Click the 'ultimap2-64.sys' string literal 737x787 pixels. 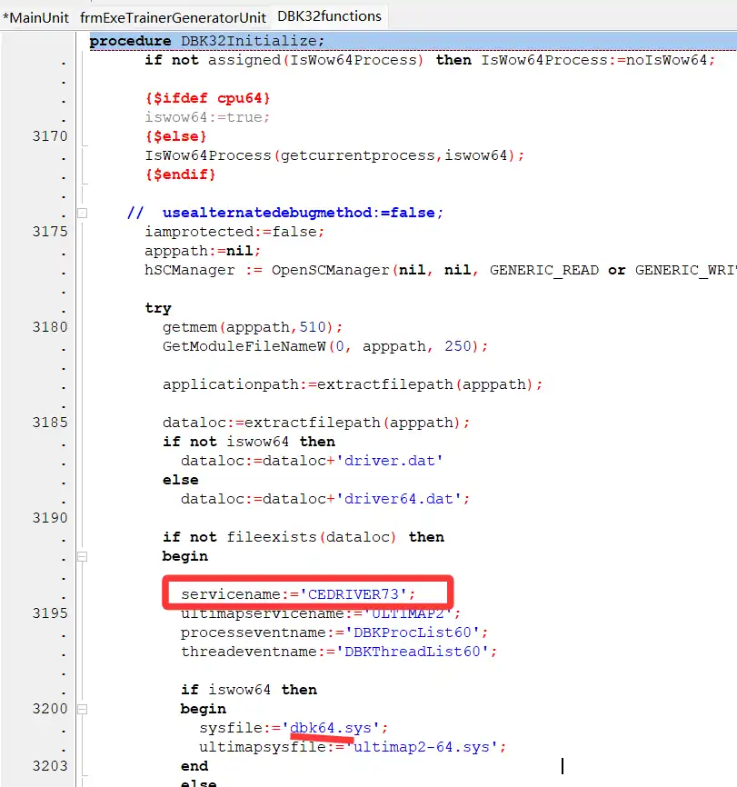click(x=422, y=746)
